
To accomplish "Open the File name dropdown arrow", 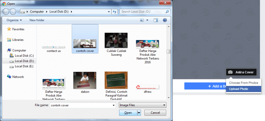I will pos(114,105).
